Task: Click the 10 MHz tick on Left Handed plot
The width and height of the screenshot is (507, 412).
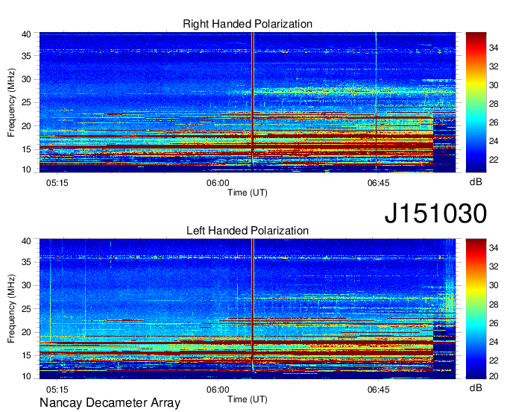Action: [26, 376]
